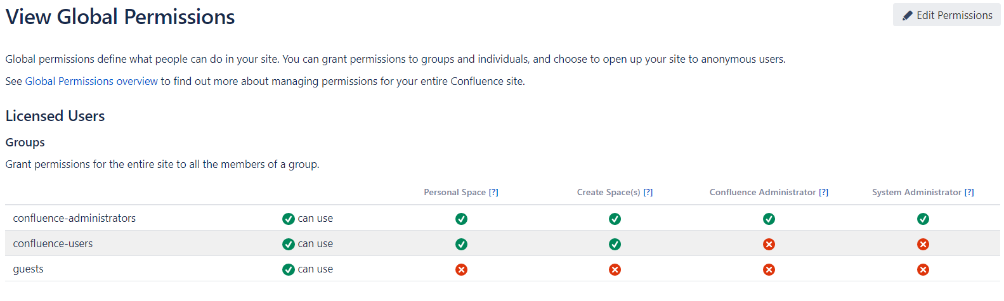Screen dimensions: 1004x301
Task: Click green check for confluence-administrators System Administrator
Action: [x=923, y=219]
